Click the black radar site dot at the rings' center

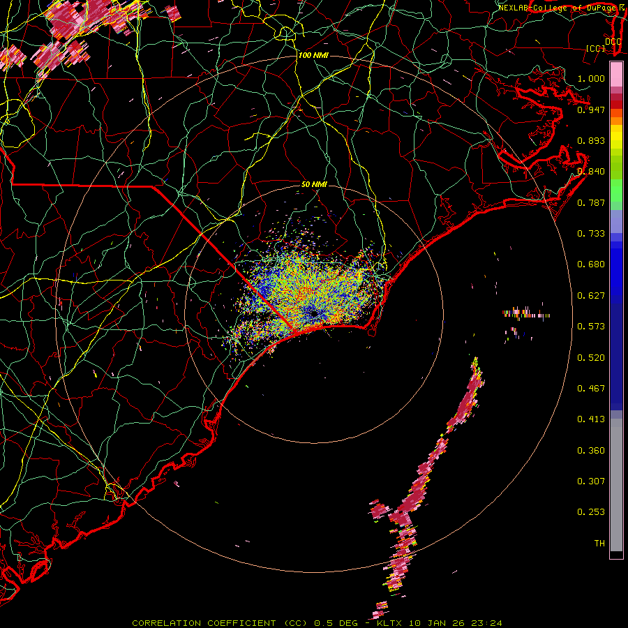pos(314,313)
